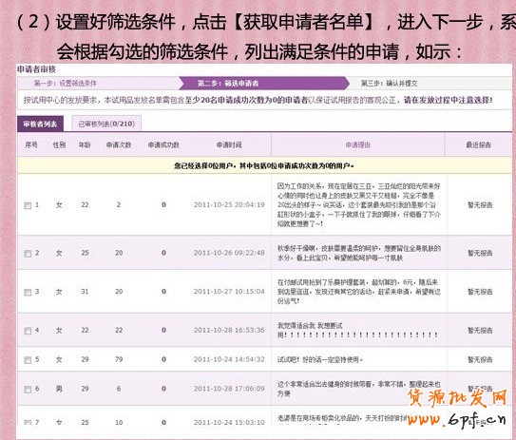Click reason text starting 秋季好干燥啊

click(x=359, y=253)
